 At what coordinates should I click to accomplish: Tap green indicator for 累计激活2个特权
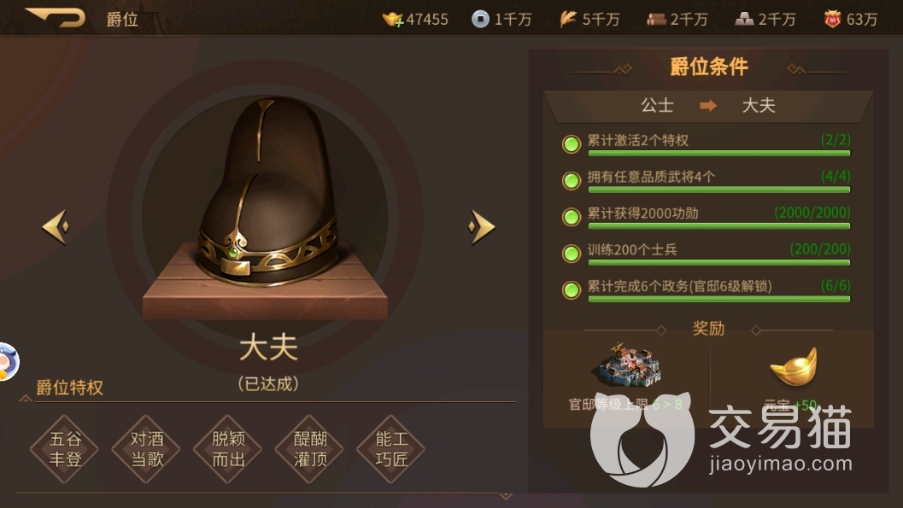pyautogui.click(x=572, y=143)
